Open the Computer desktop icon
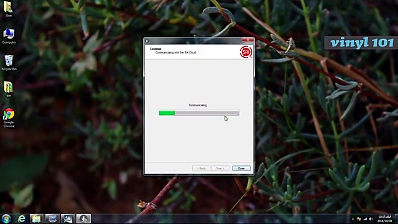 click(x=9, y=36)
